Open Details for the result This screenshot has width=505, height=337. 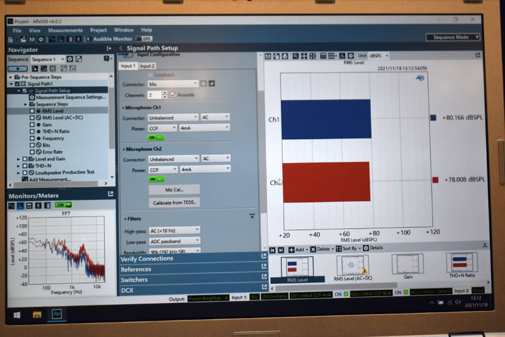(x=373, y=248)
